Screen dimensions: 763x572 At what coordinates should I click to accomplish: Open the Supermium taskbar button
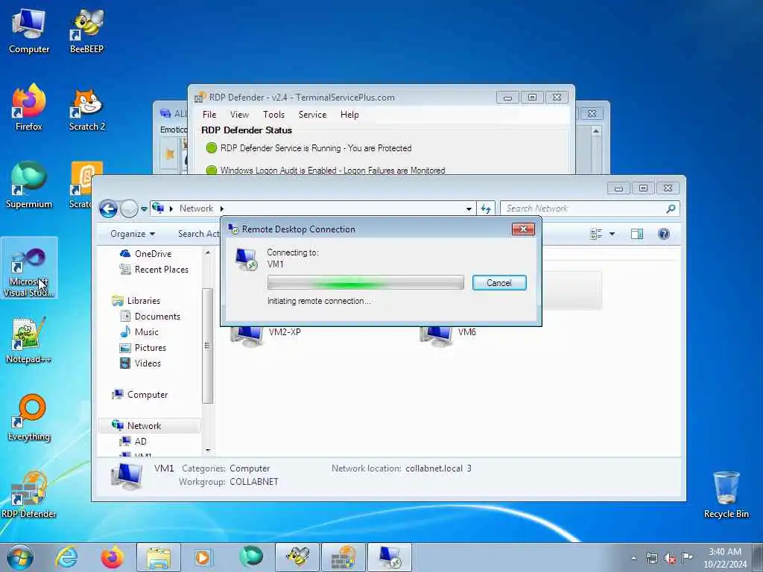(250, 557)
